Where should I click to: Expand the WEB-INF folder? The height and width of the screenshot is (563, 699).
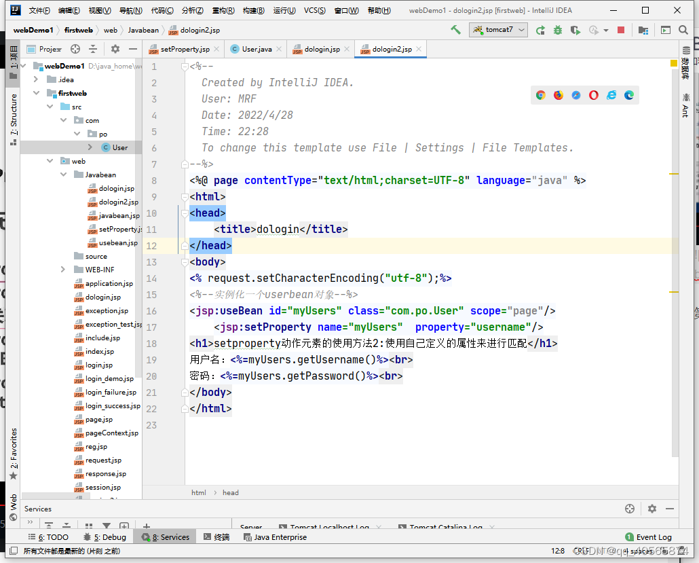click(x=63, y=270)
